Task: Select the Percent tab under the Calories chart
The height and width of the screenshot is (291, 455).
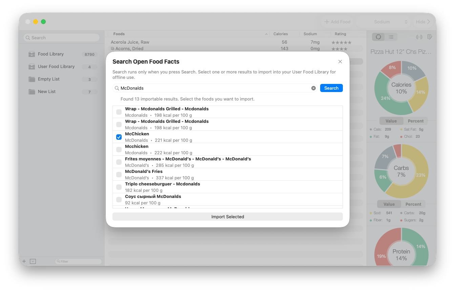Action: coord(416,121)
